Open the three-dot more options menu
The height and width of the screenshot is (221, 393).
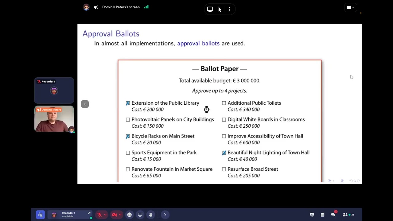230,9
